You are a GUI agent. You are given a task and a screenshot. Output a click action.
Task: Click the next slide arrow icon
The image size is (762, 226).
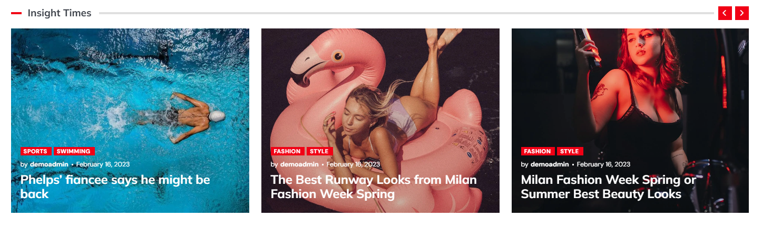coord(742,13)
